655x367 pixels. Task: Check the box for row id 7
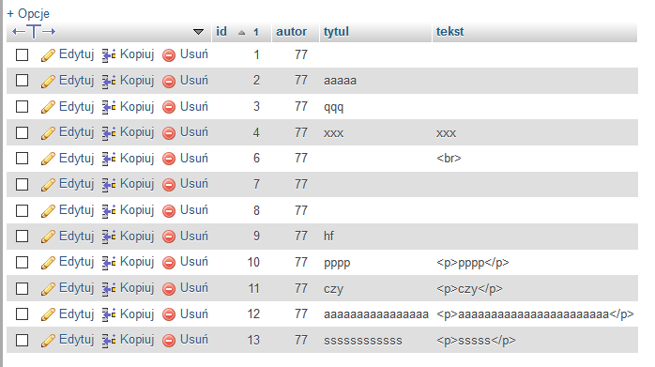tap(23, 184)
